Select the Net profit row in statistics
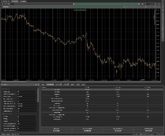 (102, 90)
